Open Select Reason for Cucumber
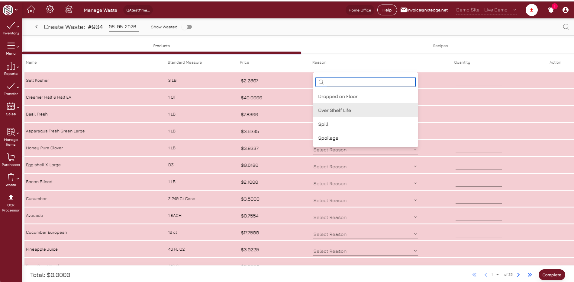The image size is (574, 282). (365, 200)
